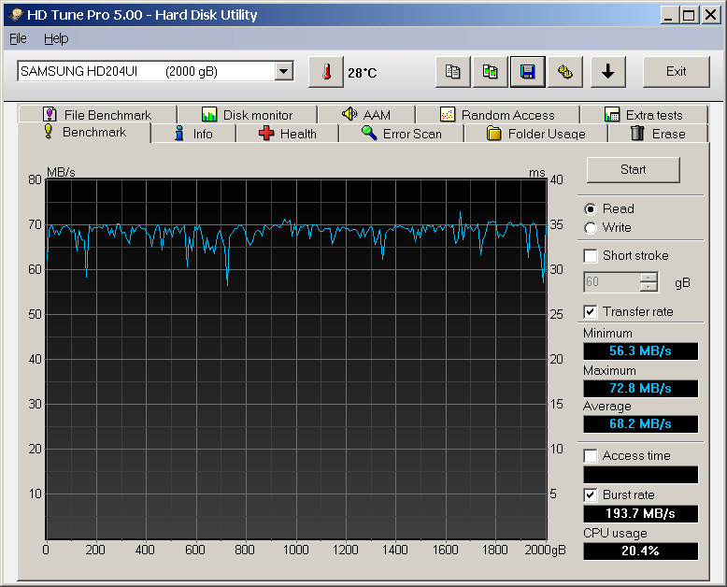727x587 pixels.
Task: Open the Erase tab
Action: pyautogui.click(x=658, y=134)
